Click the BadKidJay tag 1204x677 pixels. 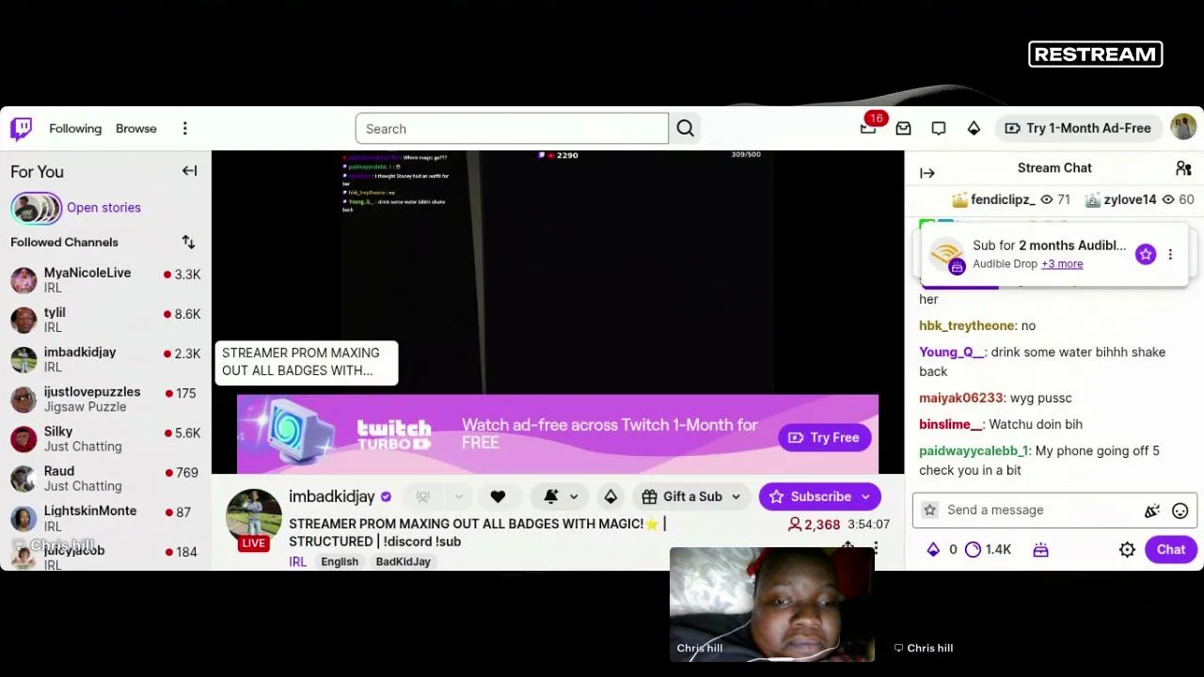point(403,561)
